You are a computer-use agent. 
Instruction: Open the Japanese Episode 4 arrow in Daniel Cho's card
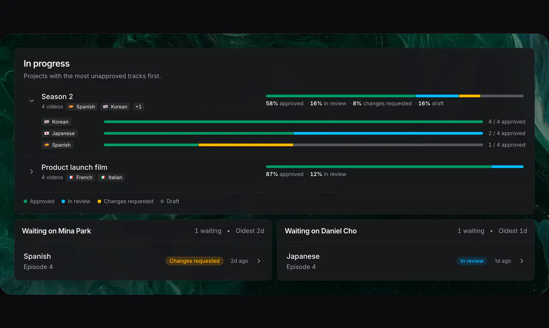(x=522, y=261)
